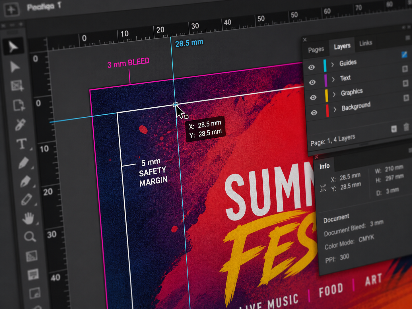Hide the Background layer
The height and width of the screenshot is (309, 412).
click(x=314, y=113)
